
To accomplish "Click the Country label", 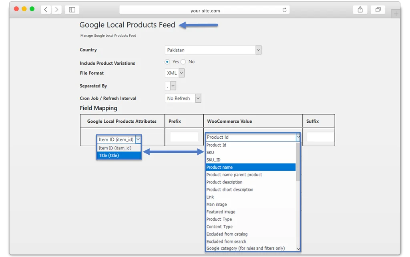I will tap(88, 50).
